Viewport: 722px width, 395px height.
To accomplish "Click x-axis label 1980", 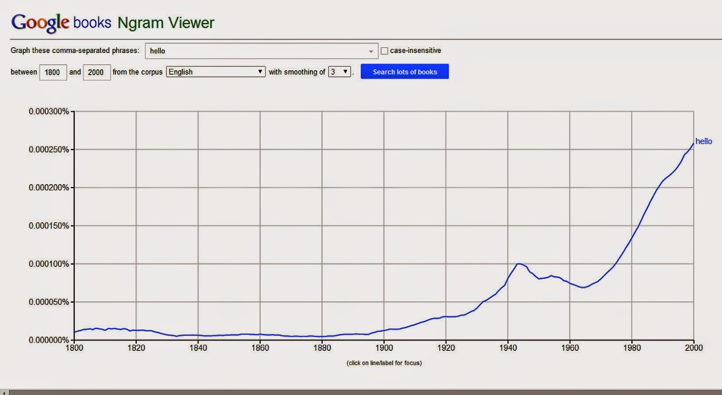I will point(632,348).
